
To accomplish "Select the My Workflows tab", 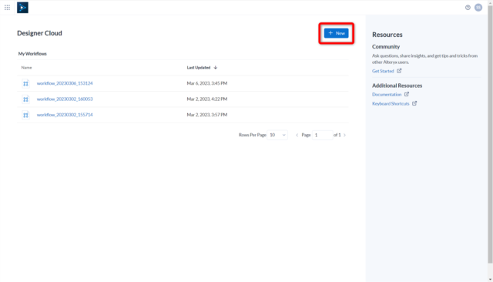I will 32,54.
